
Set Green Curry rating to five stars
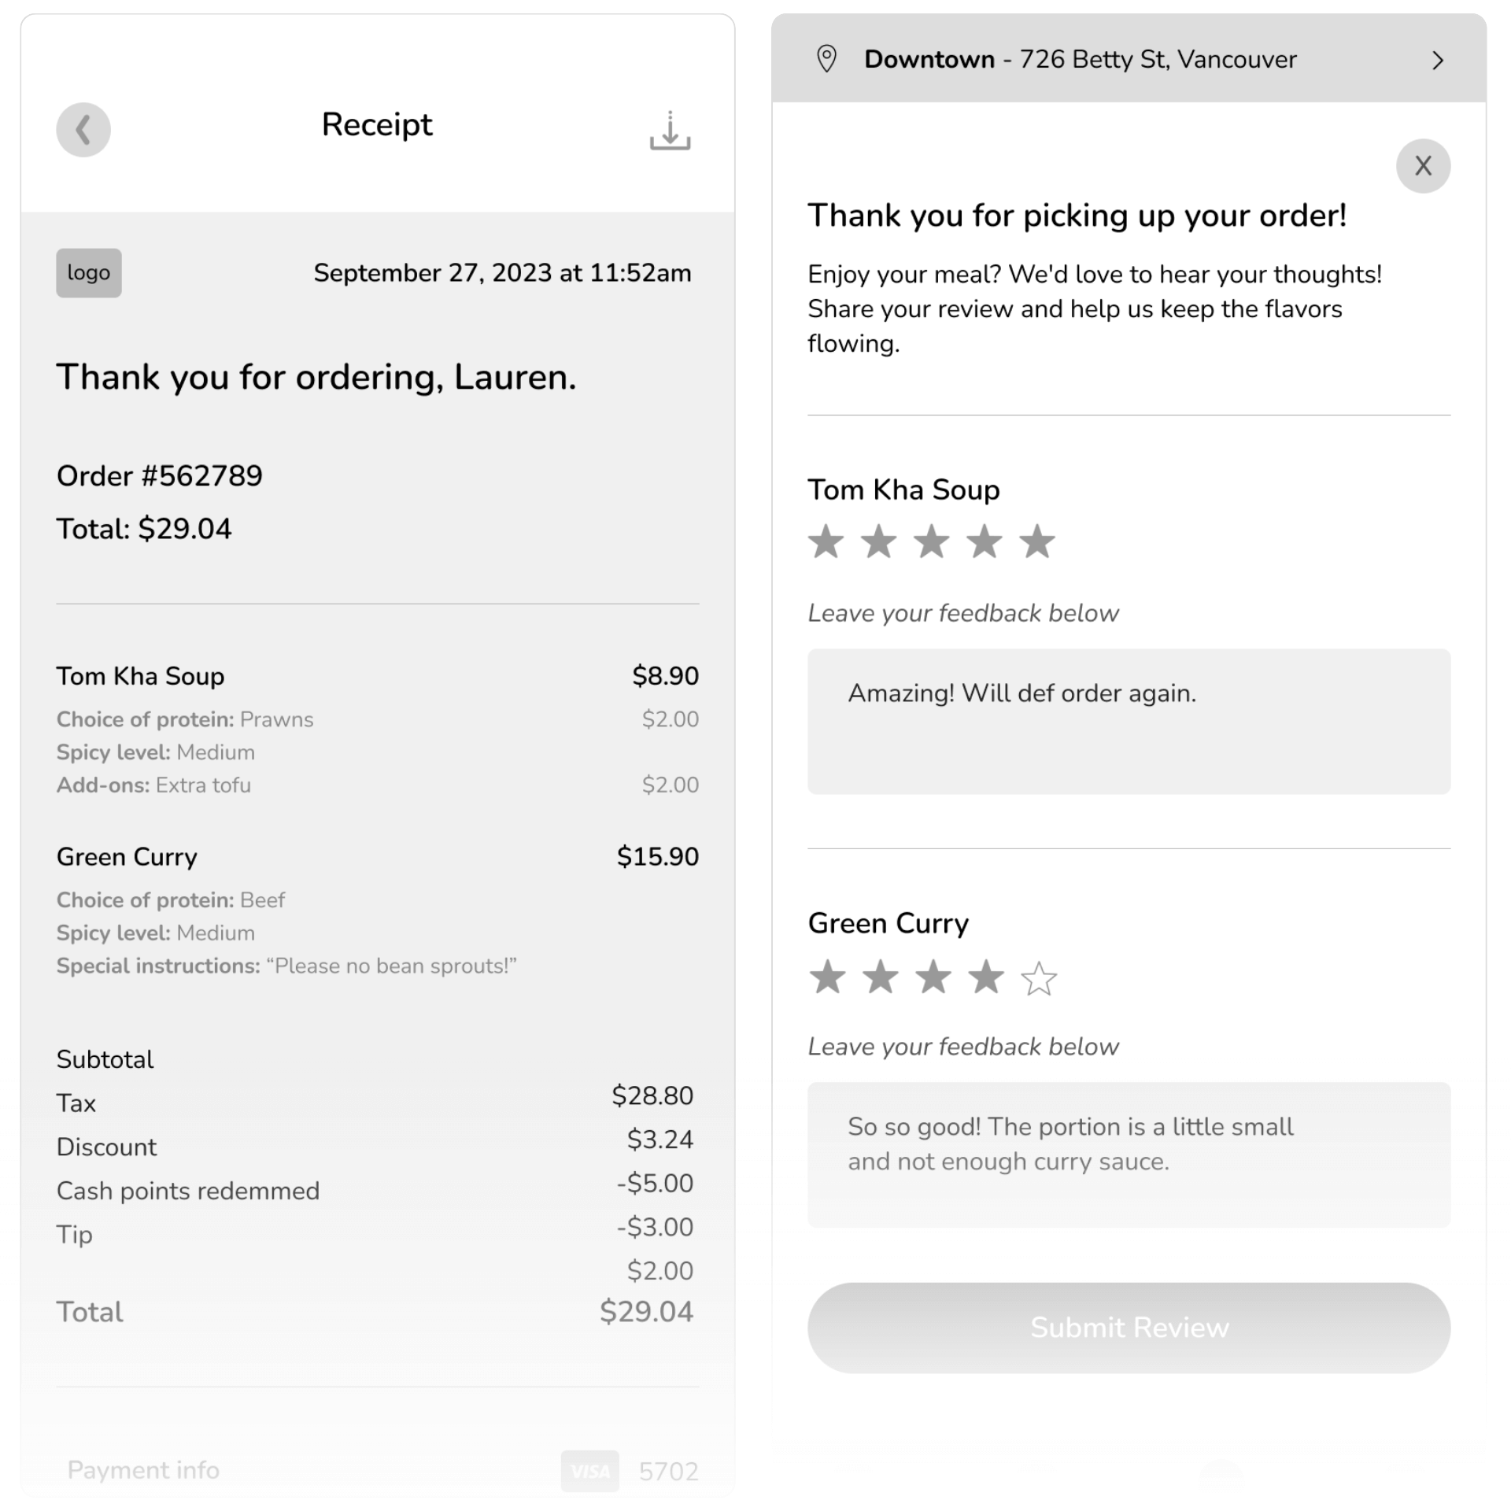click(1039, 978)
